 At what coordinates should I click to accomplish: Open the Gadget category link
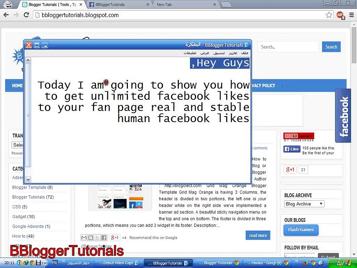click(x=19, y=217)
